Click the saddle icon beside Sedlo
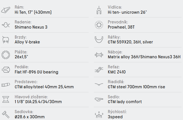This screenshot has width=183, height=120. 99,99
